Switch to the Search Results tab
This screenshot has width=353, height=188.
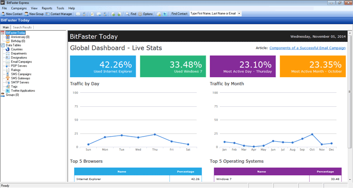[22, 27]
